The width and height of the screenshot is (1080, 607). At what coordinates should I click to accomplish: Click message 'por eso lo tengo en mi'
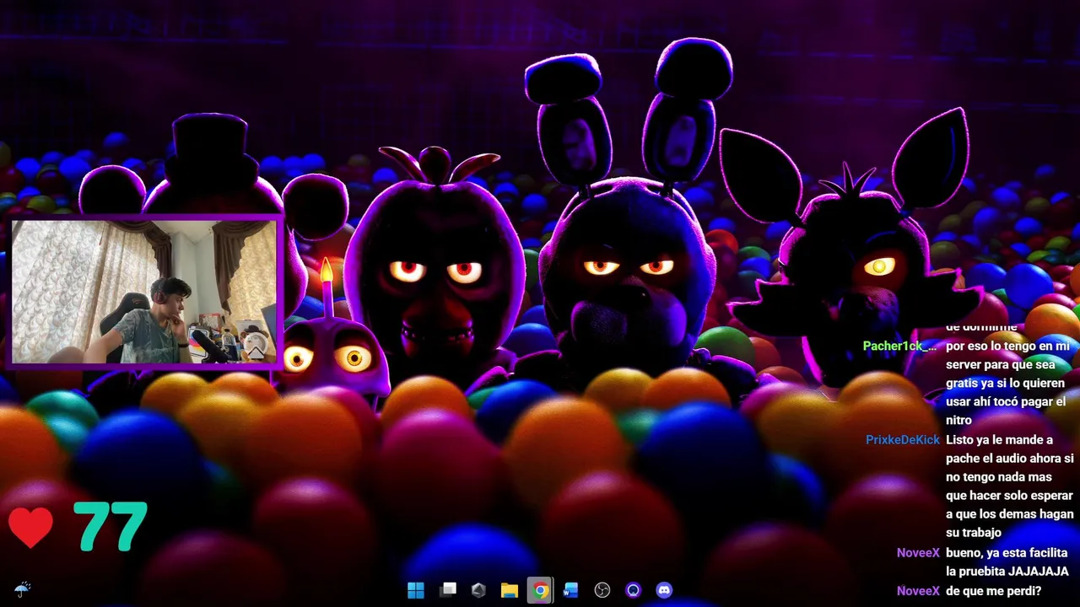pos(1007,346)
